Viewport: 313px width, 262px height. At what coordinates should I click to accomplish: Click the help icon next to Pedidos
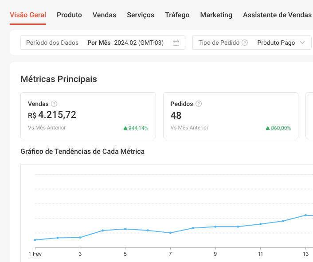tap(199, 104)
